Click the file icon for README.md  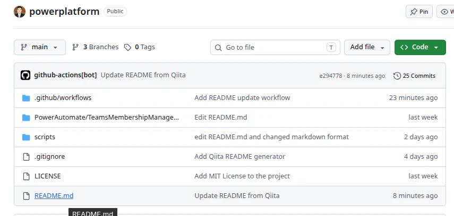(x=26, y=196)
